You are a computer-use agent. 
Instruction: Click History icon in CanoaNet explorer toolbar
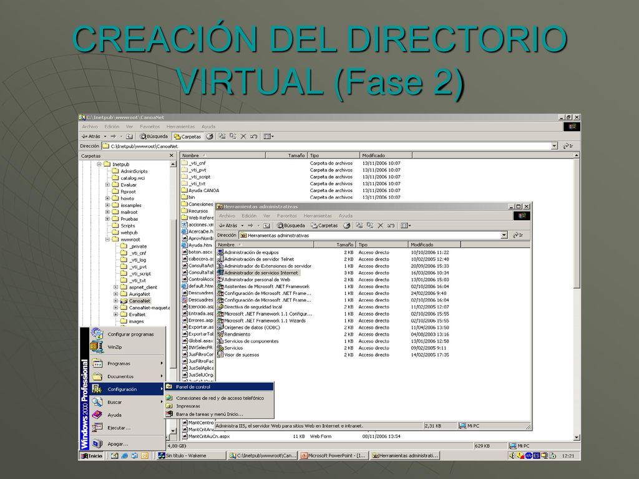click(210, 137)
